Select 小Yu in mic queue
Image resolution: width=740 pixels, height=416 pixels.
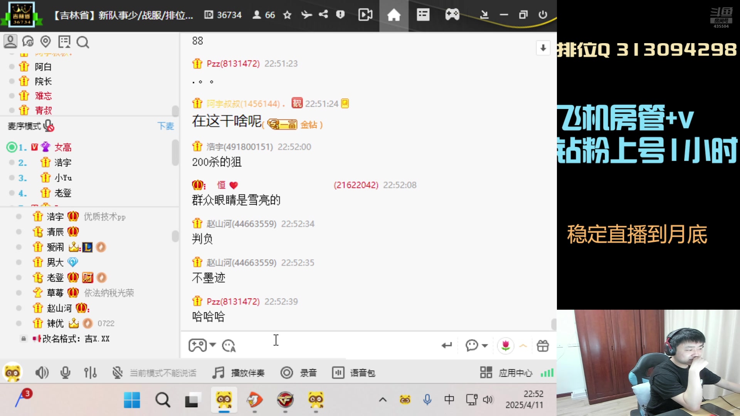(63, 178)
